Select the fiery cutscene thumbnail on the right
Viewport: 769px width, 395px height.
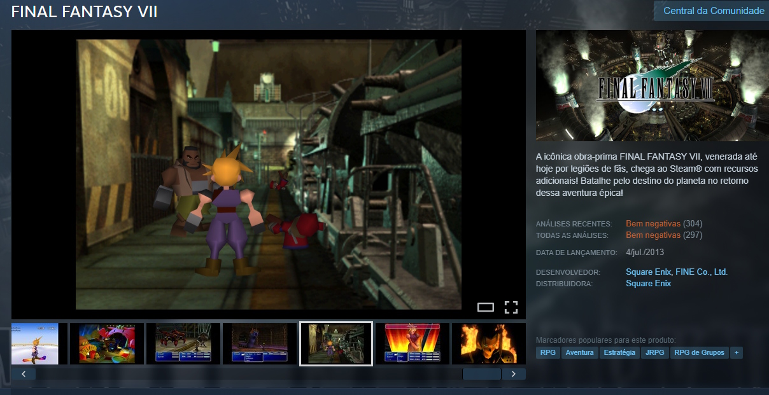pos(488,343)
